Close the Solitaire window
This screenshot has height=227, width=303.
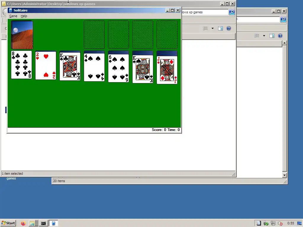[x=178, y=10]
